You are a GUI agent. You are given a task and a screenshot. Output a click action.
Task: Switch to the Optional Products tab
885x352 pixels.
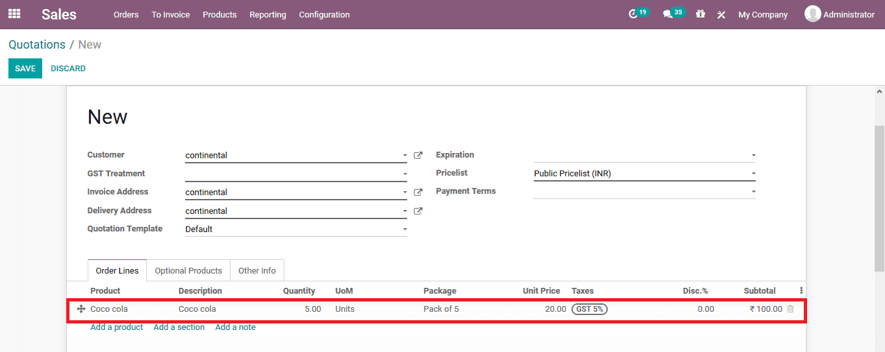click(188, 270)
